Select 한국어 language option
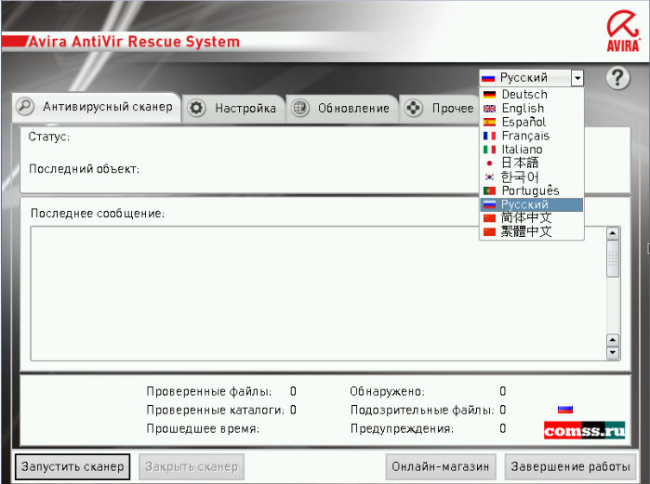This screenshot has height=484, width=650. click(x=532, y=177)
